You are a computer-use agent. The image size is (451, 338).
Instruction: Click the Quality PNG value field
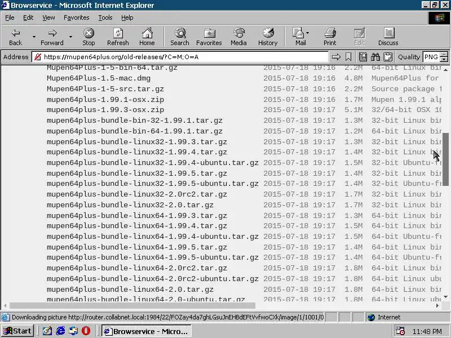tap(431, 57)
